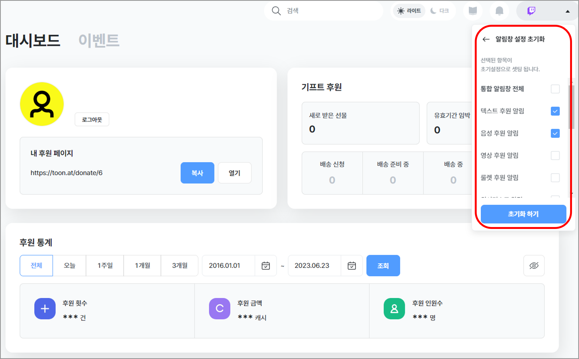
Task: Enable the 영상 후원 알림 checkbox
Action: pyautogui.click(x=555, y=155)
